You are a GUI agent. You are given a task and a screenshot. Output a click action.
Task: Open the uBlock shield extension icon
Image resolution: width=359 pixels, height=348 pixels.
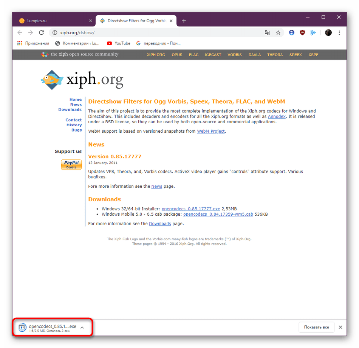pos(302,33)
